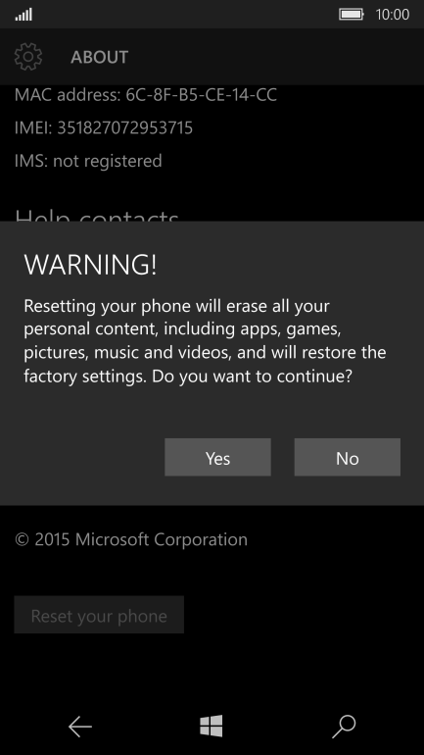Cancel reset with the No button

(x=347, y=458)
